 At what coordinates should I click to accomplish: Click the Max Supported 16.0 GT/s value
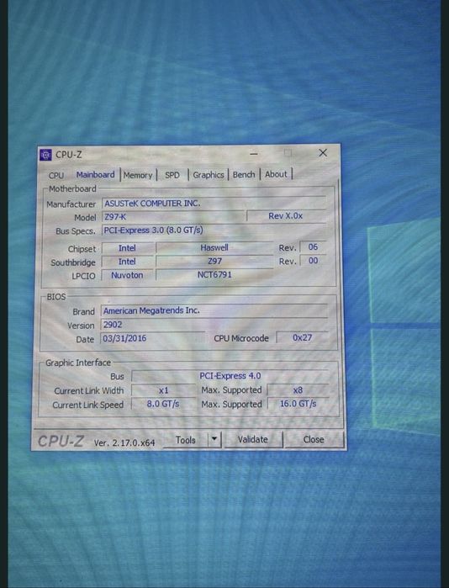click(298, 404)
